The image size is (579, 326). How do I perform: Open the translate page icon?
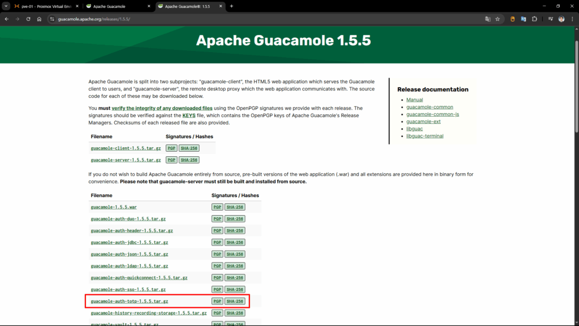[x=487, y=19]
